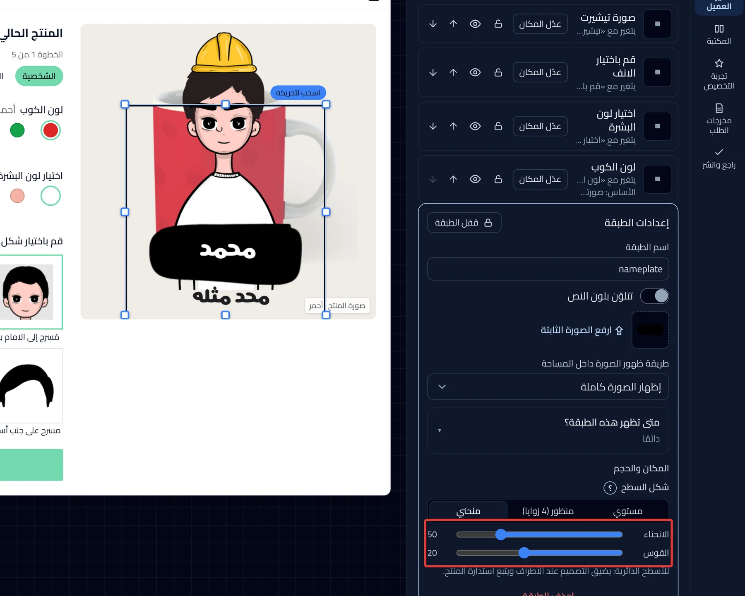Select the white skin tone option

(x=50, y=196)
